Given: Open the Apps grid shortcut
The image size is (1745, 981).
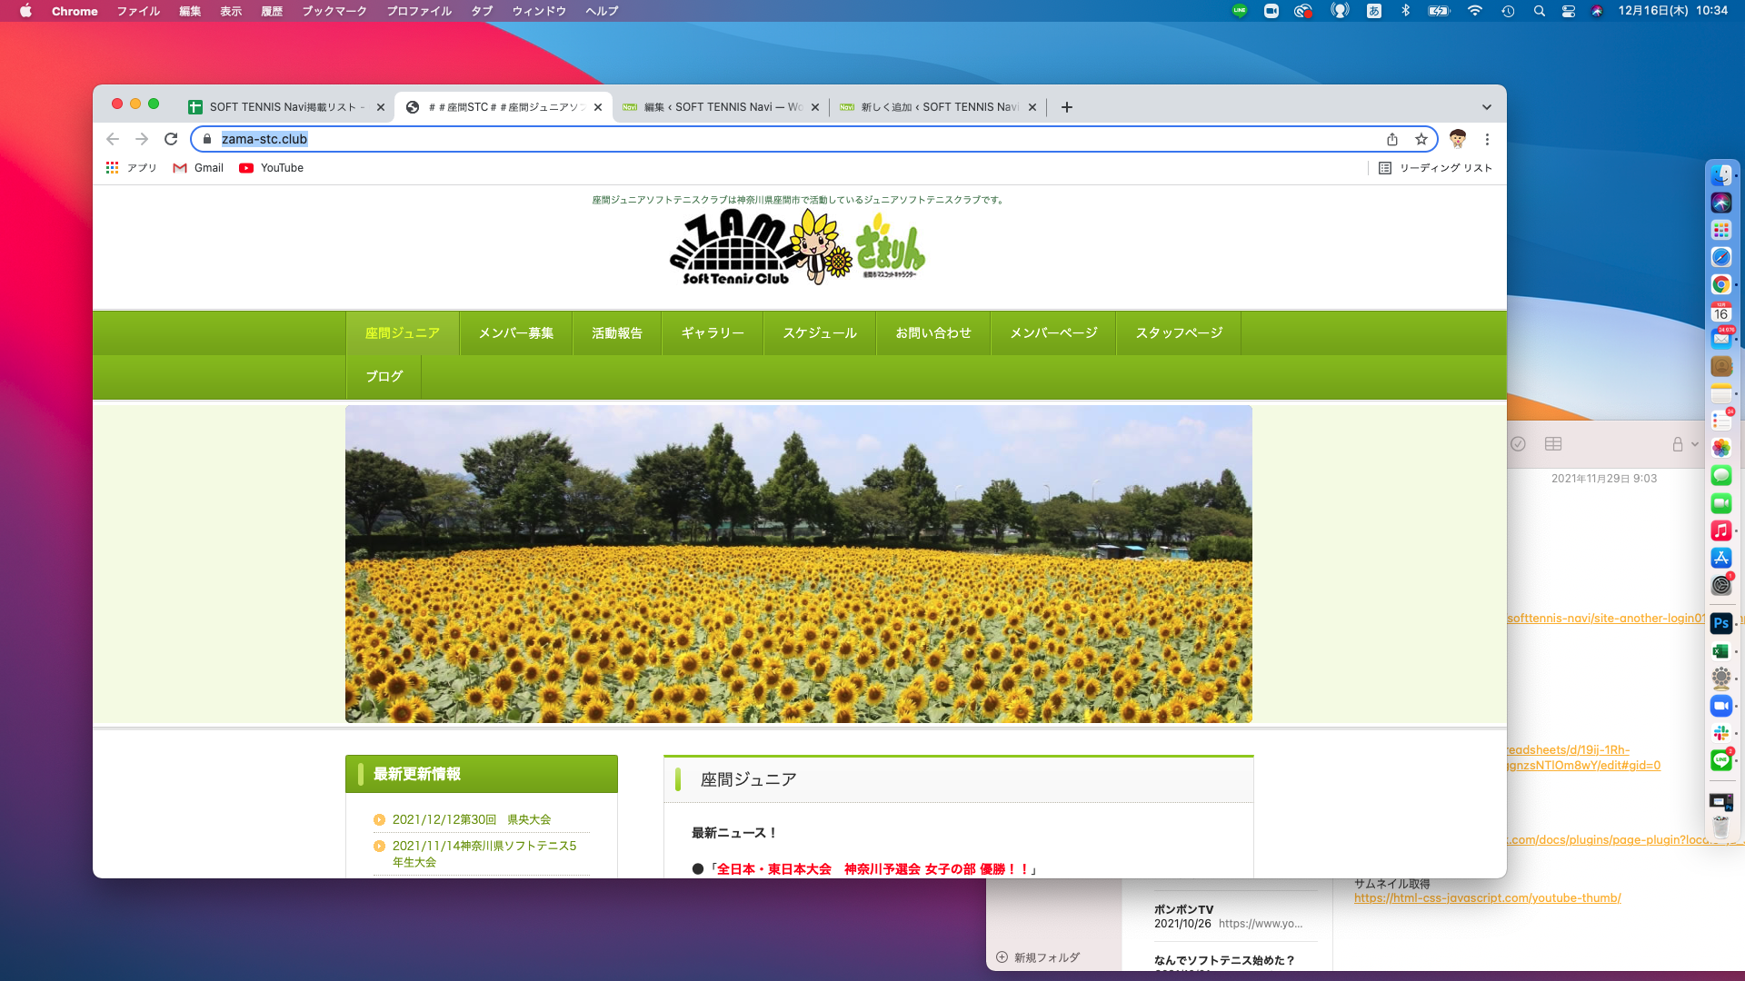Looking at the screenshot, I should click(131, 168).
